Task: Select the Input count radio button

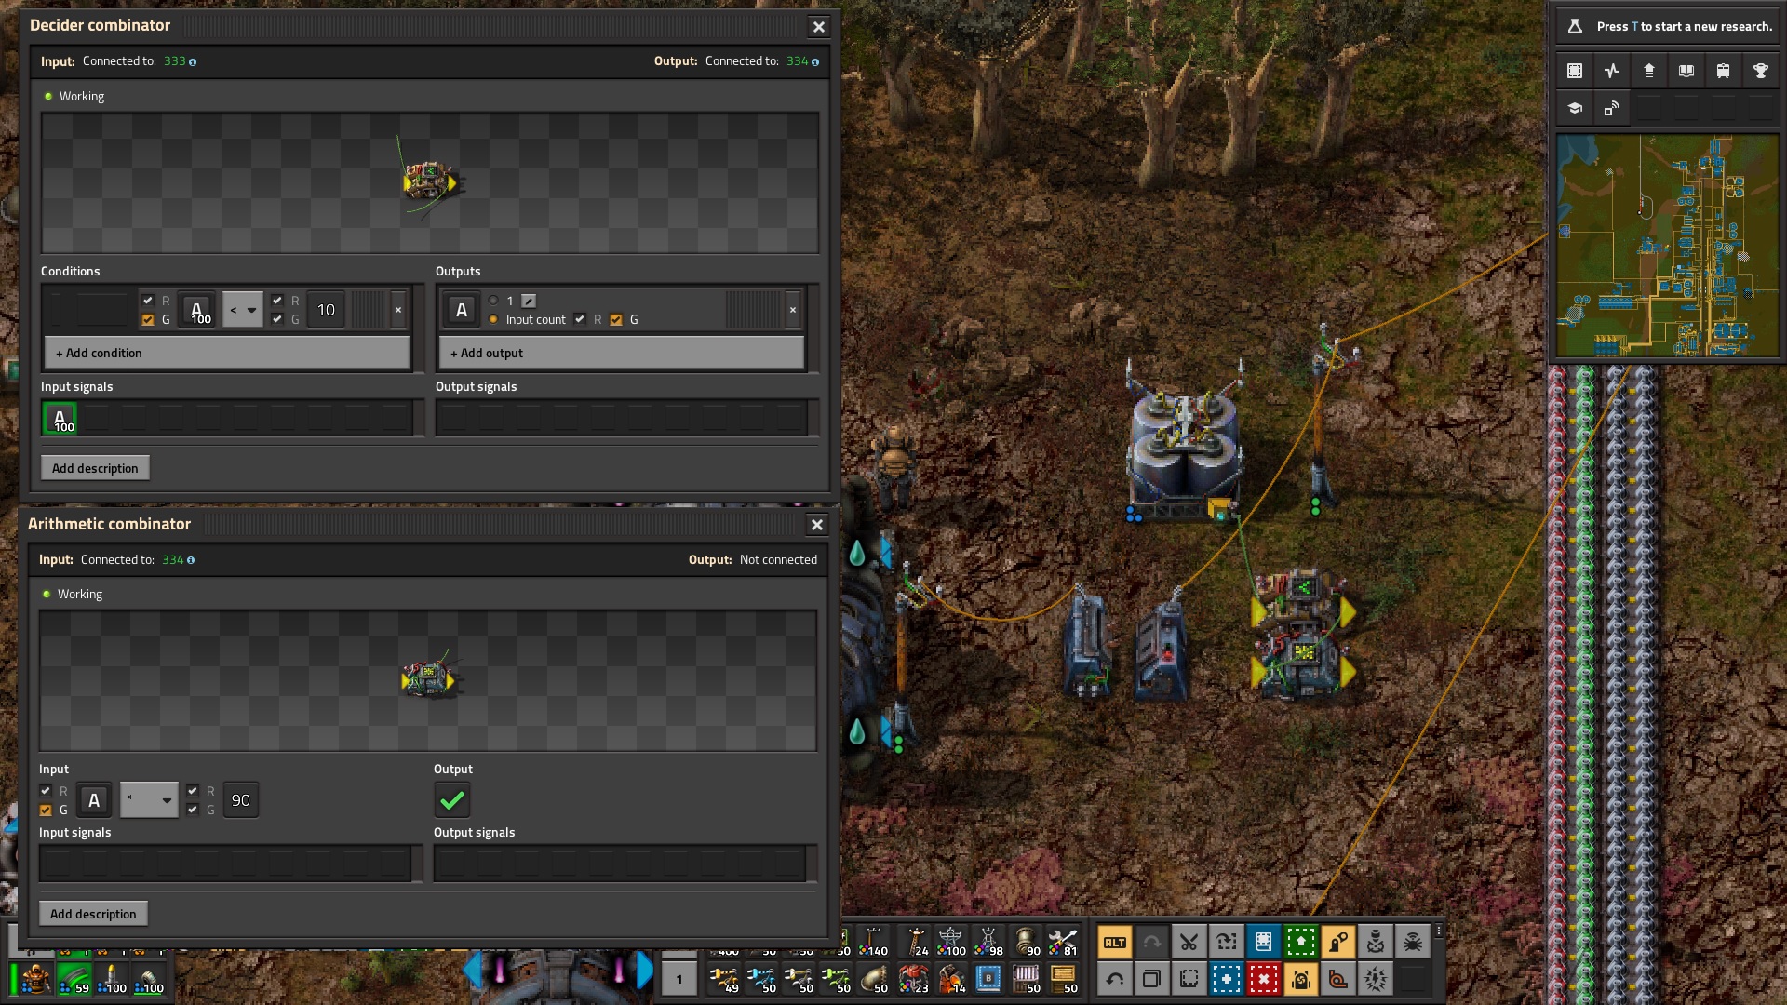Action: (x=493, y=320)
